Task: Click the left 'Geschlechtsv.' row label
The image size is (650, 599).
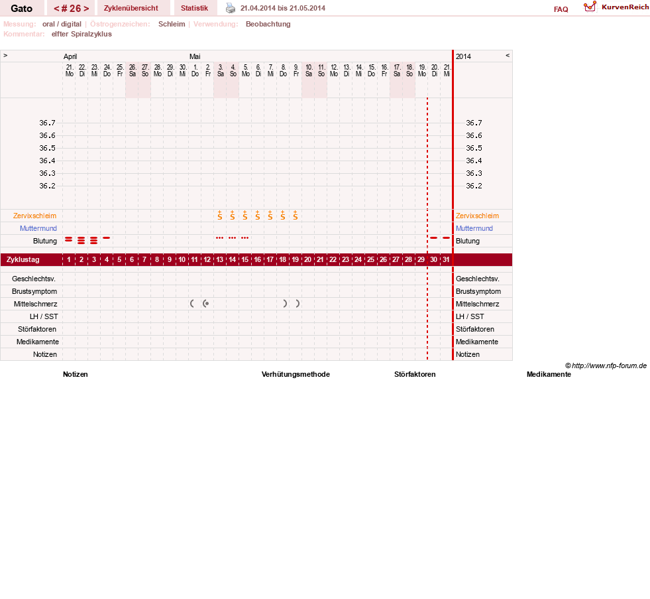Action: [34, 279]
